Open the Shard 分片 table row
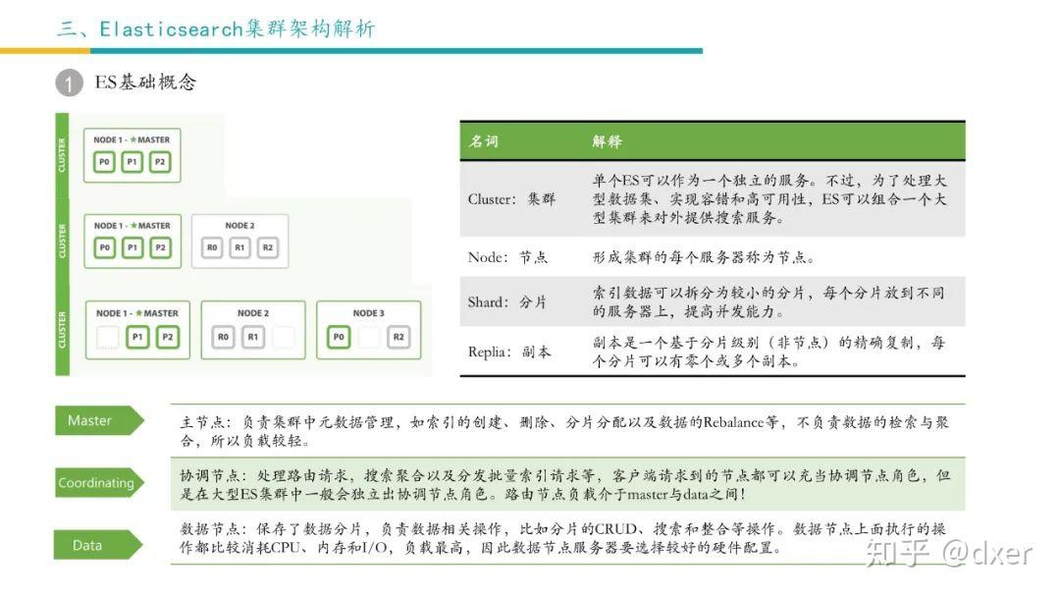The image size is (1060, 597). [687, 302]
